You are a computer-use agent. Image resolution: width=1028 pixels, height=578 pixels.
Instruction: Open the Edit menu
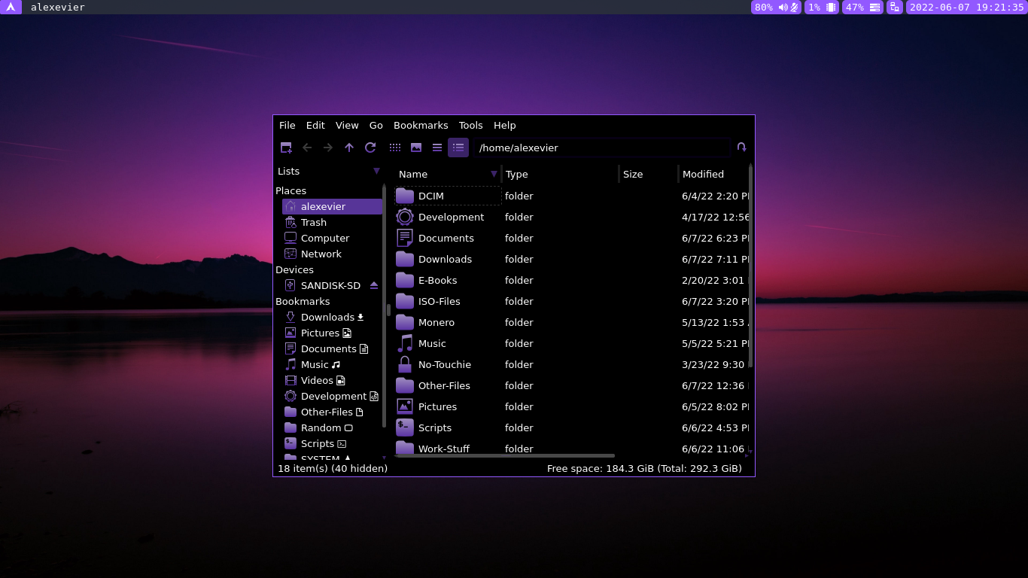tap(315, 125)
